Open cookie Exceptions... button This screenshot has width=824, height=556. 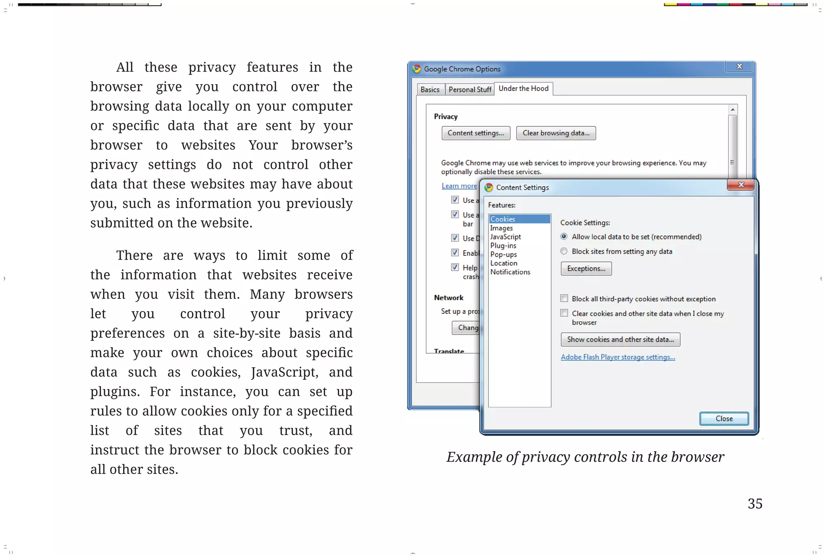586,269
